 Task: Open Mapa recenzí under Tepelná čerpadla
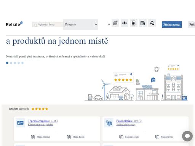pyautogui.click(x=43, y=137)
